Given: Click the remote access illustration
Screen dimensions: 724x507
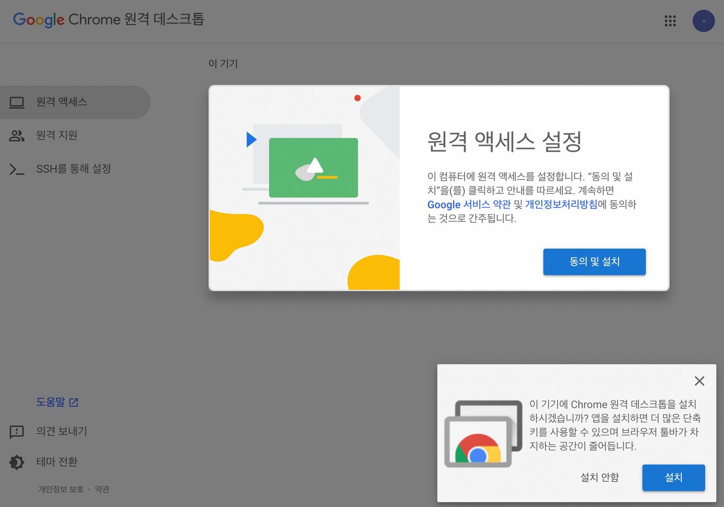Looking at the screenshot, I should [304, 188].
